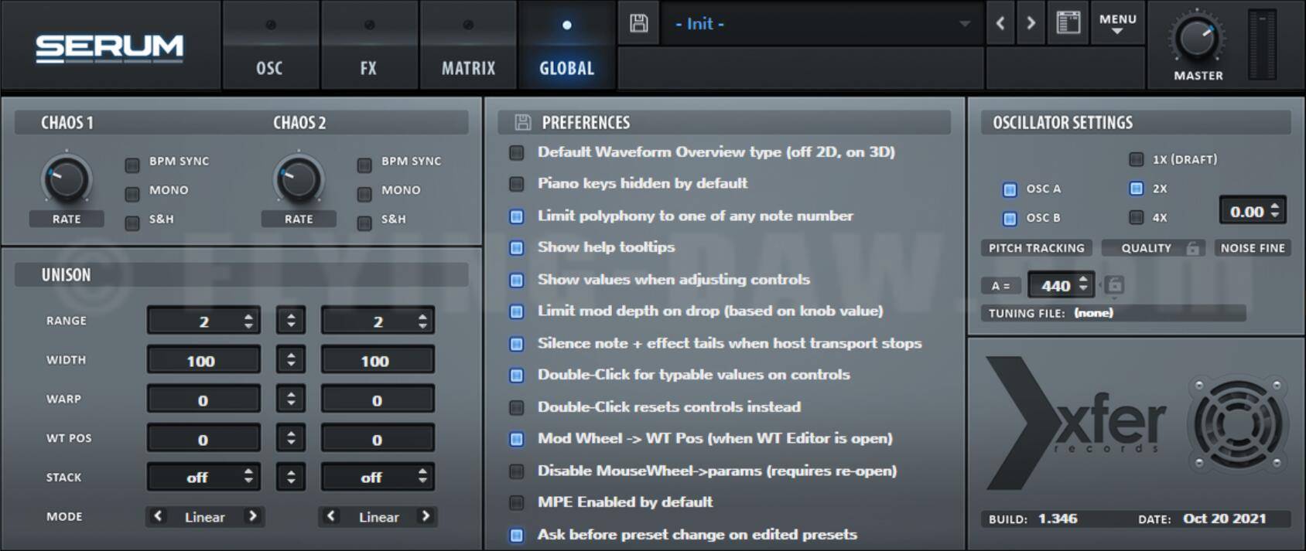This screenshot has width=1306, height=551.
Task: Switch to the FX tab
Action: point(369,46)
